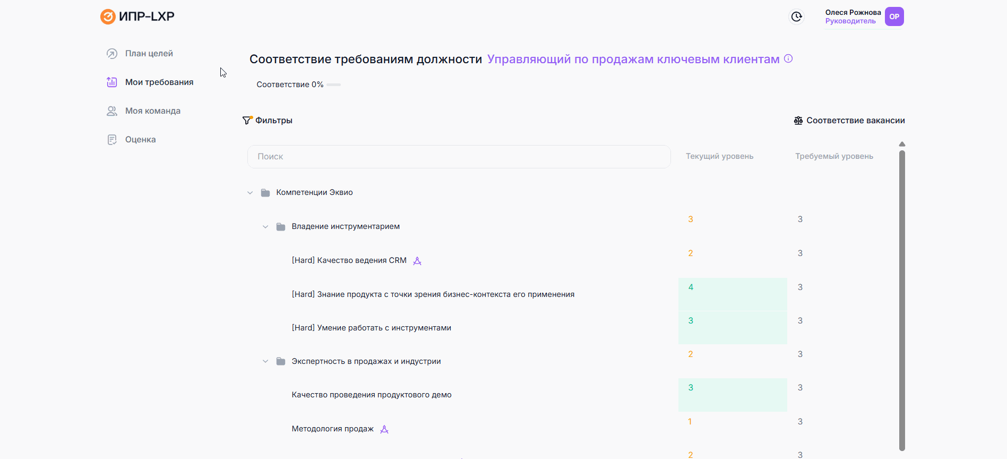Focus the Поиск search field
Image resolution: width=1007 pixels, height=459 pixels.
(x=459, y=157)
